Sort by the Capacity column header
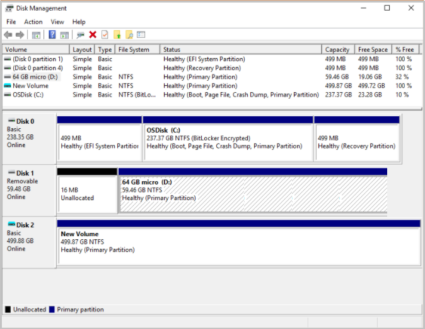 click(x=337, y=50)
